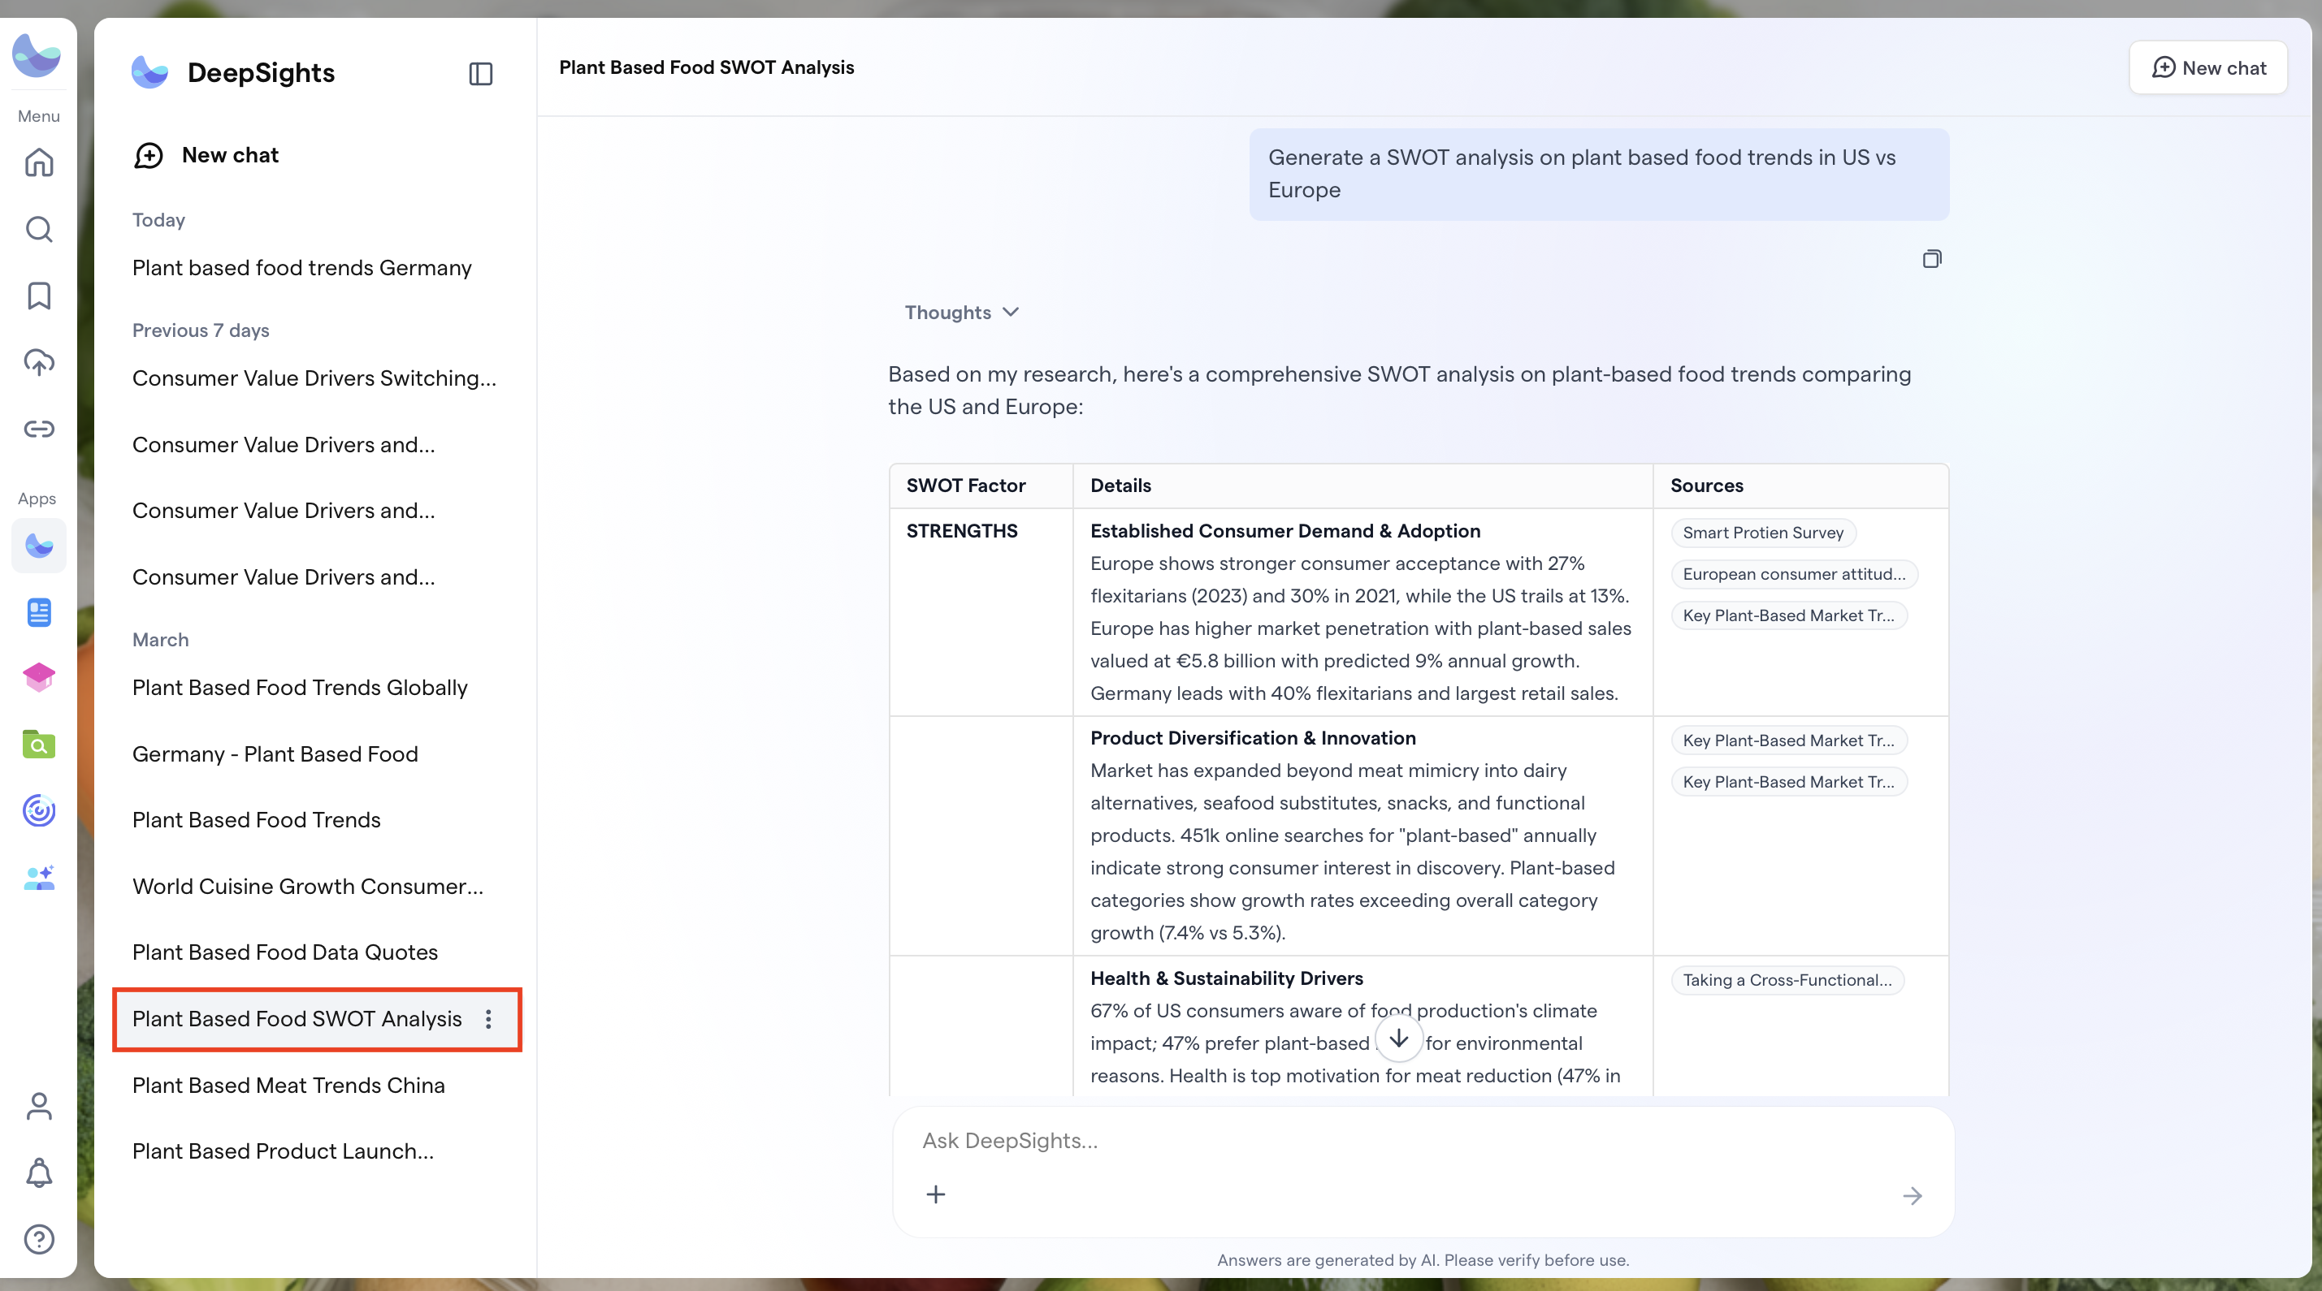The image size is (2322, 1291).
Task: Open the user profile icon
Action: [39, 1105]
